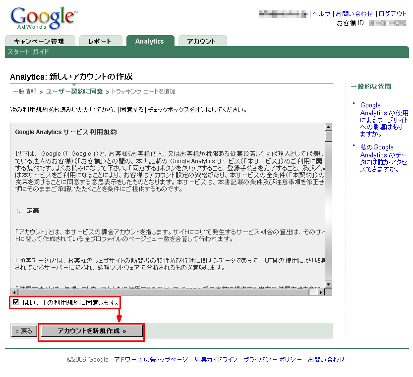Screen dimensions: 413x377
Task: Click the footer お問い合わせ link
Action: (x=326, y=359)
